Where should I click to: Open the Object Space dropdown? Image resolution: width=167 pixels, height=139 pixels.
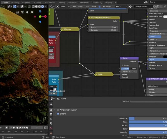tap(157, 86)
